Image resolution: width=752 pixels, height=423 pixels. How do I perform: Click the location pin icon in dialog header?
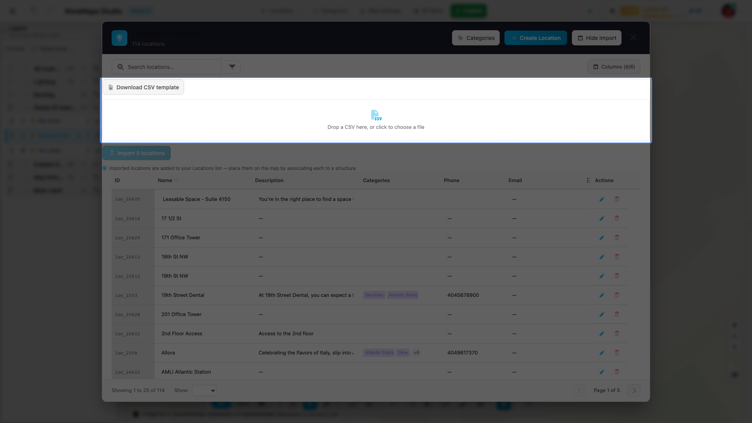pos(119,38)
